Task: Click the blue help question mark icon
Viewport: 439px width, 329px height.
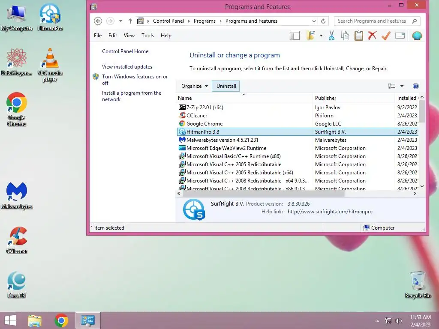Action: [x=416, y=86]
